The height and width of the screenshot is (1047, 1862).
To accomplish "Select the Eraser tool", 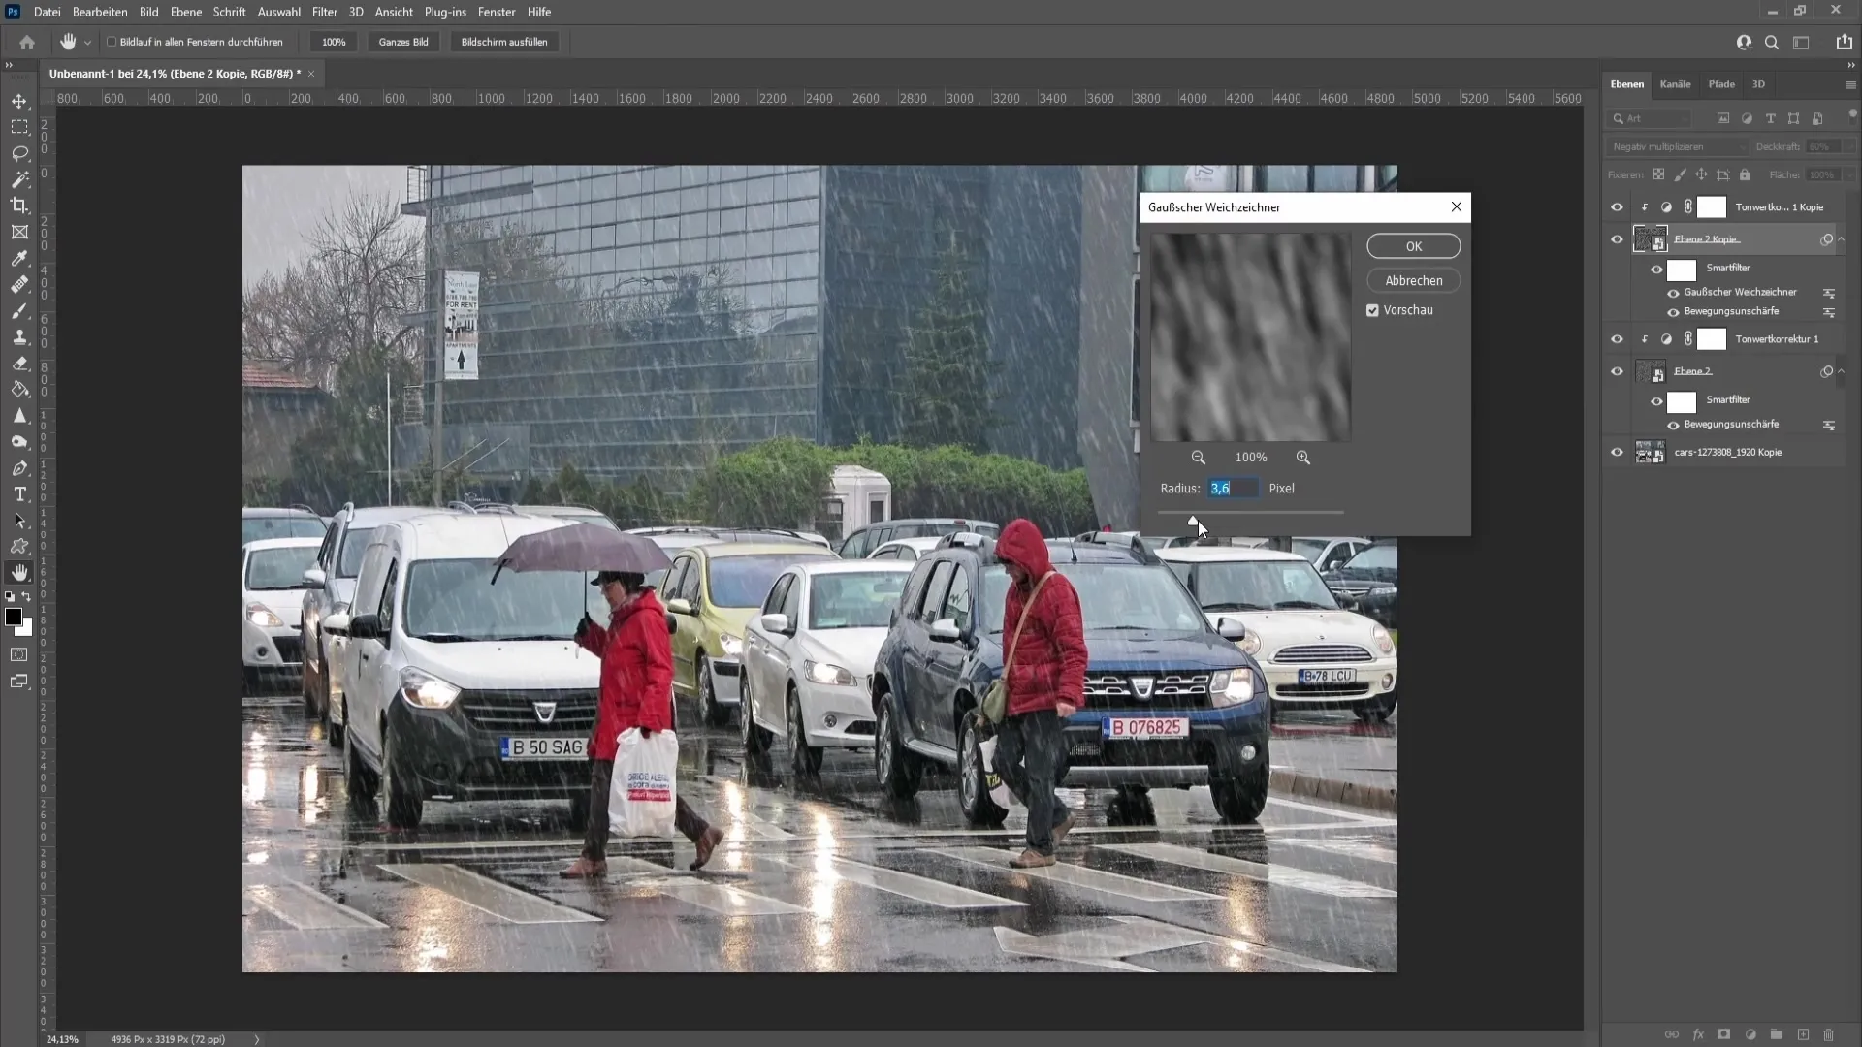I will 19,364.
